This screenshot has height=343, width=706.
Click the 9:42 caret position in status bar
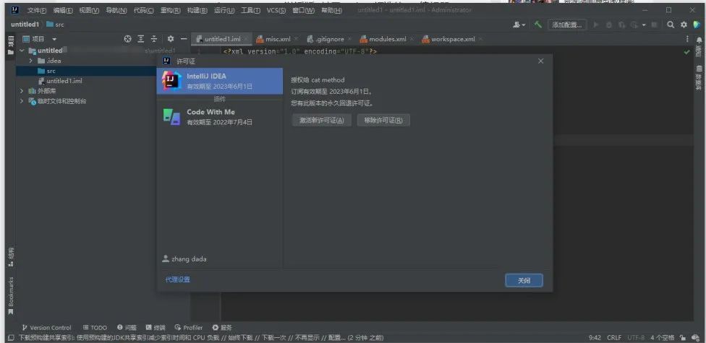point(595,338)
